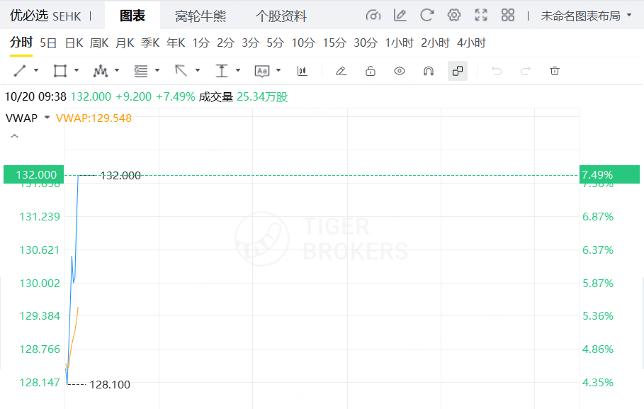Screen dimensions: 644x409
Task: Select the wave pattern drawing tool
Action: coord(100,71)
